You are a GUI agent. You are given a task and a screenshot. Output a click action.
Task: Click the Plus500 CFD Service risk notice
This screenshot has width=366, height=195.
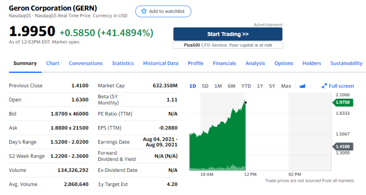228,45
